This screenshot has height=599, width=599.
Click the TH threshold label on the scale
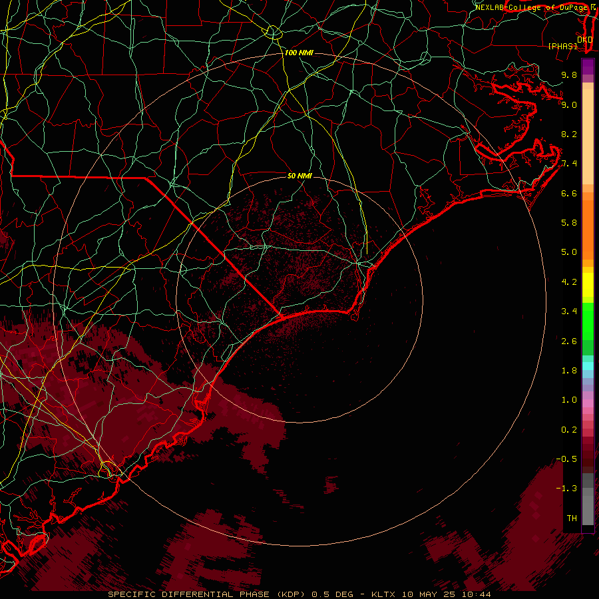point(572,518)
